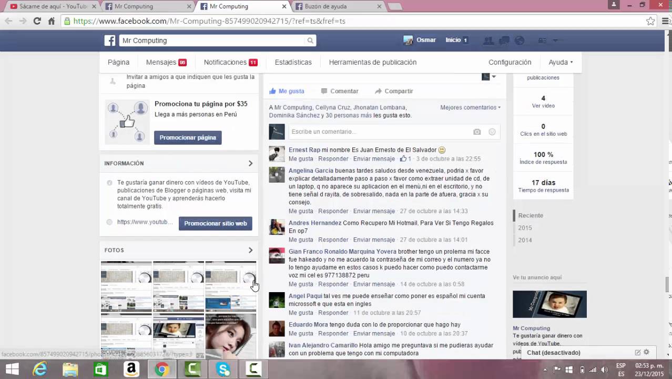The height and width of the screenshot is (379, 672).
Task: Open the Facebook logo home icon
Action: (110, 41)
